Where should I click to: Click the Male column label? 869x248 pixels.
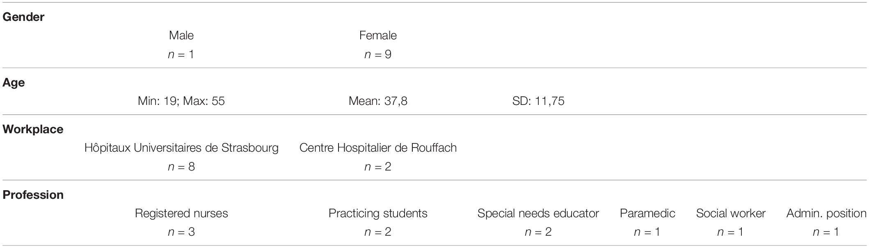[x=181, y=35]
